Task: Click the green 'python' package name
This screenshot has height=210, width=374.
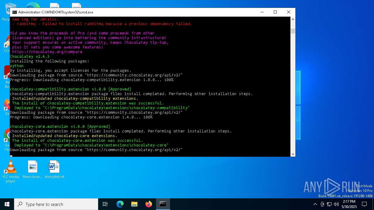Action: (17, 66)
